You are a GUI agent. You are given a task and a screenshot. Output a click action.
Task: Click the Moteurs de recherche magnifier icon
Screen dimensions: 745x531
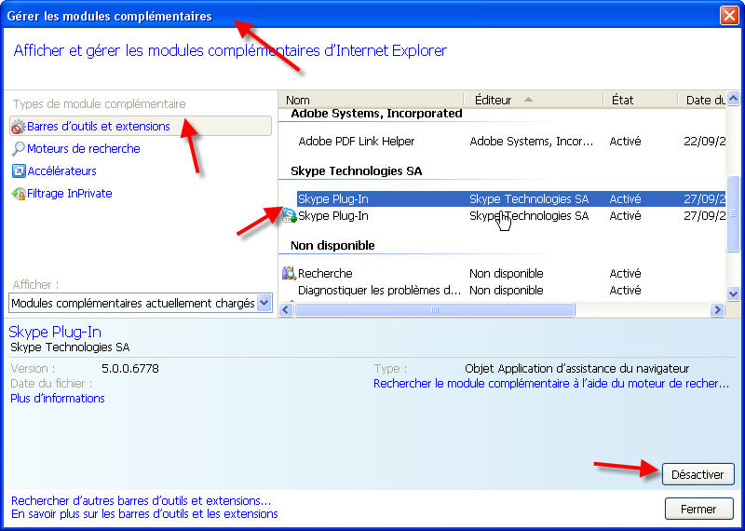click(x=18, y=149)
